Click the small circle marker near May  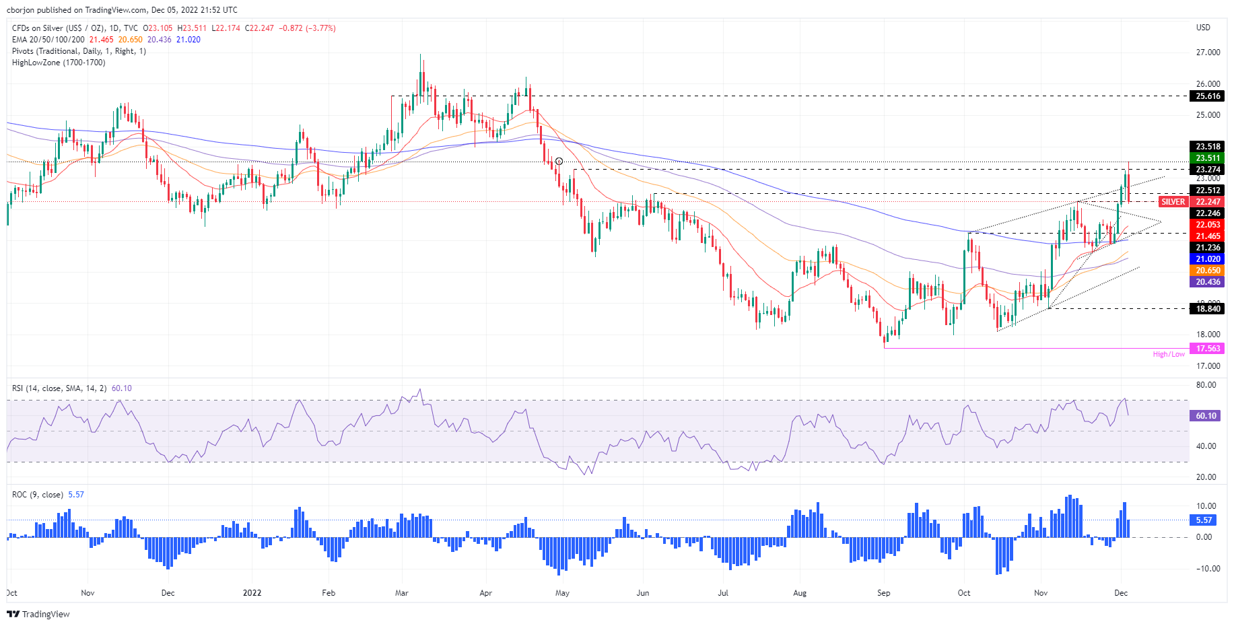click(559, 162)
